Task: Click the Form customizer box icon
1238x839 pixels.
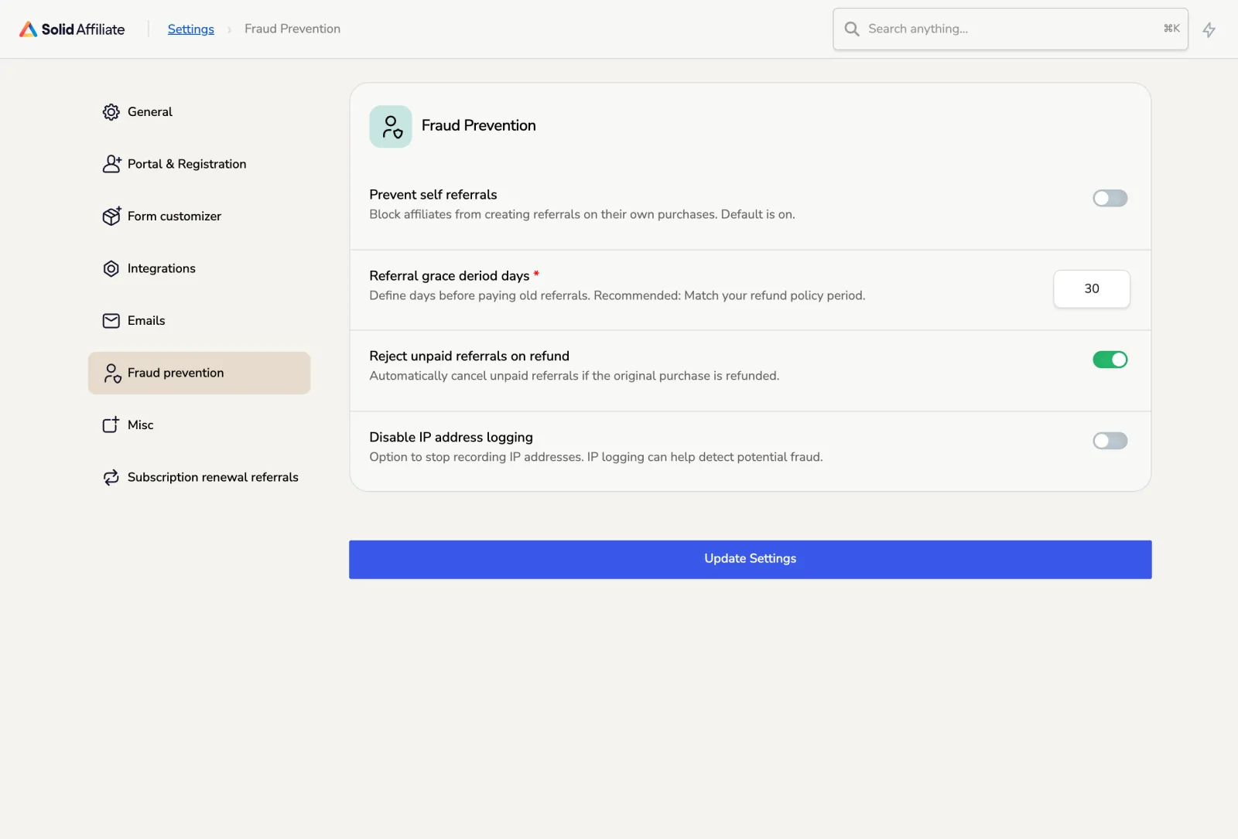Action: point(111,216)
